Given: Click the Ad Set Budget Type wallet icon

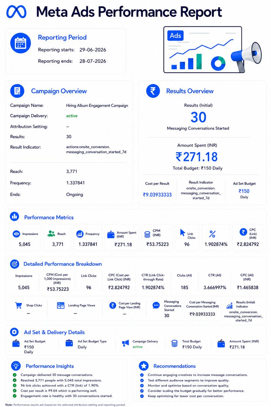Looking at the screenshot, I should [x=69, y=344].
